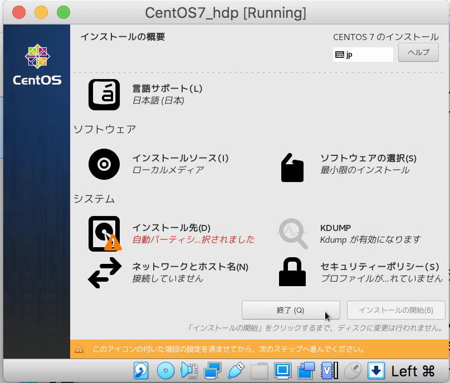Open the software selection package icon

pyautogui.click(x=292, y=168)
